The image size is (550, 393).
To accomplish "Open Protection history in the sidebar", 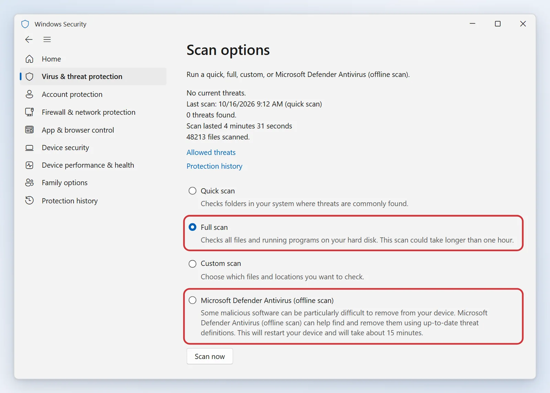I will pos(93,201).
